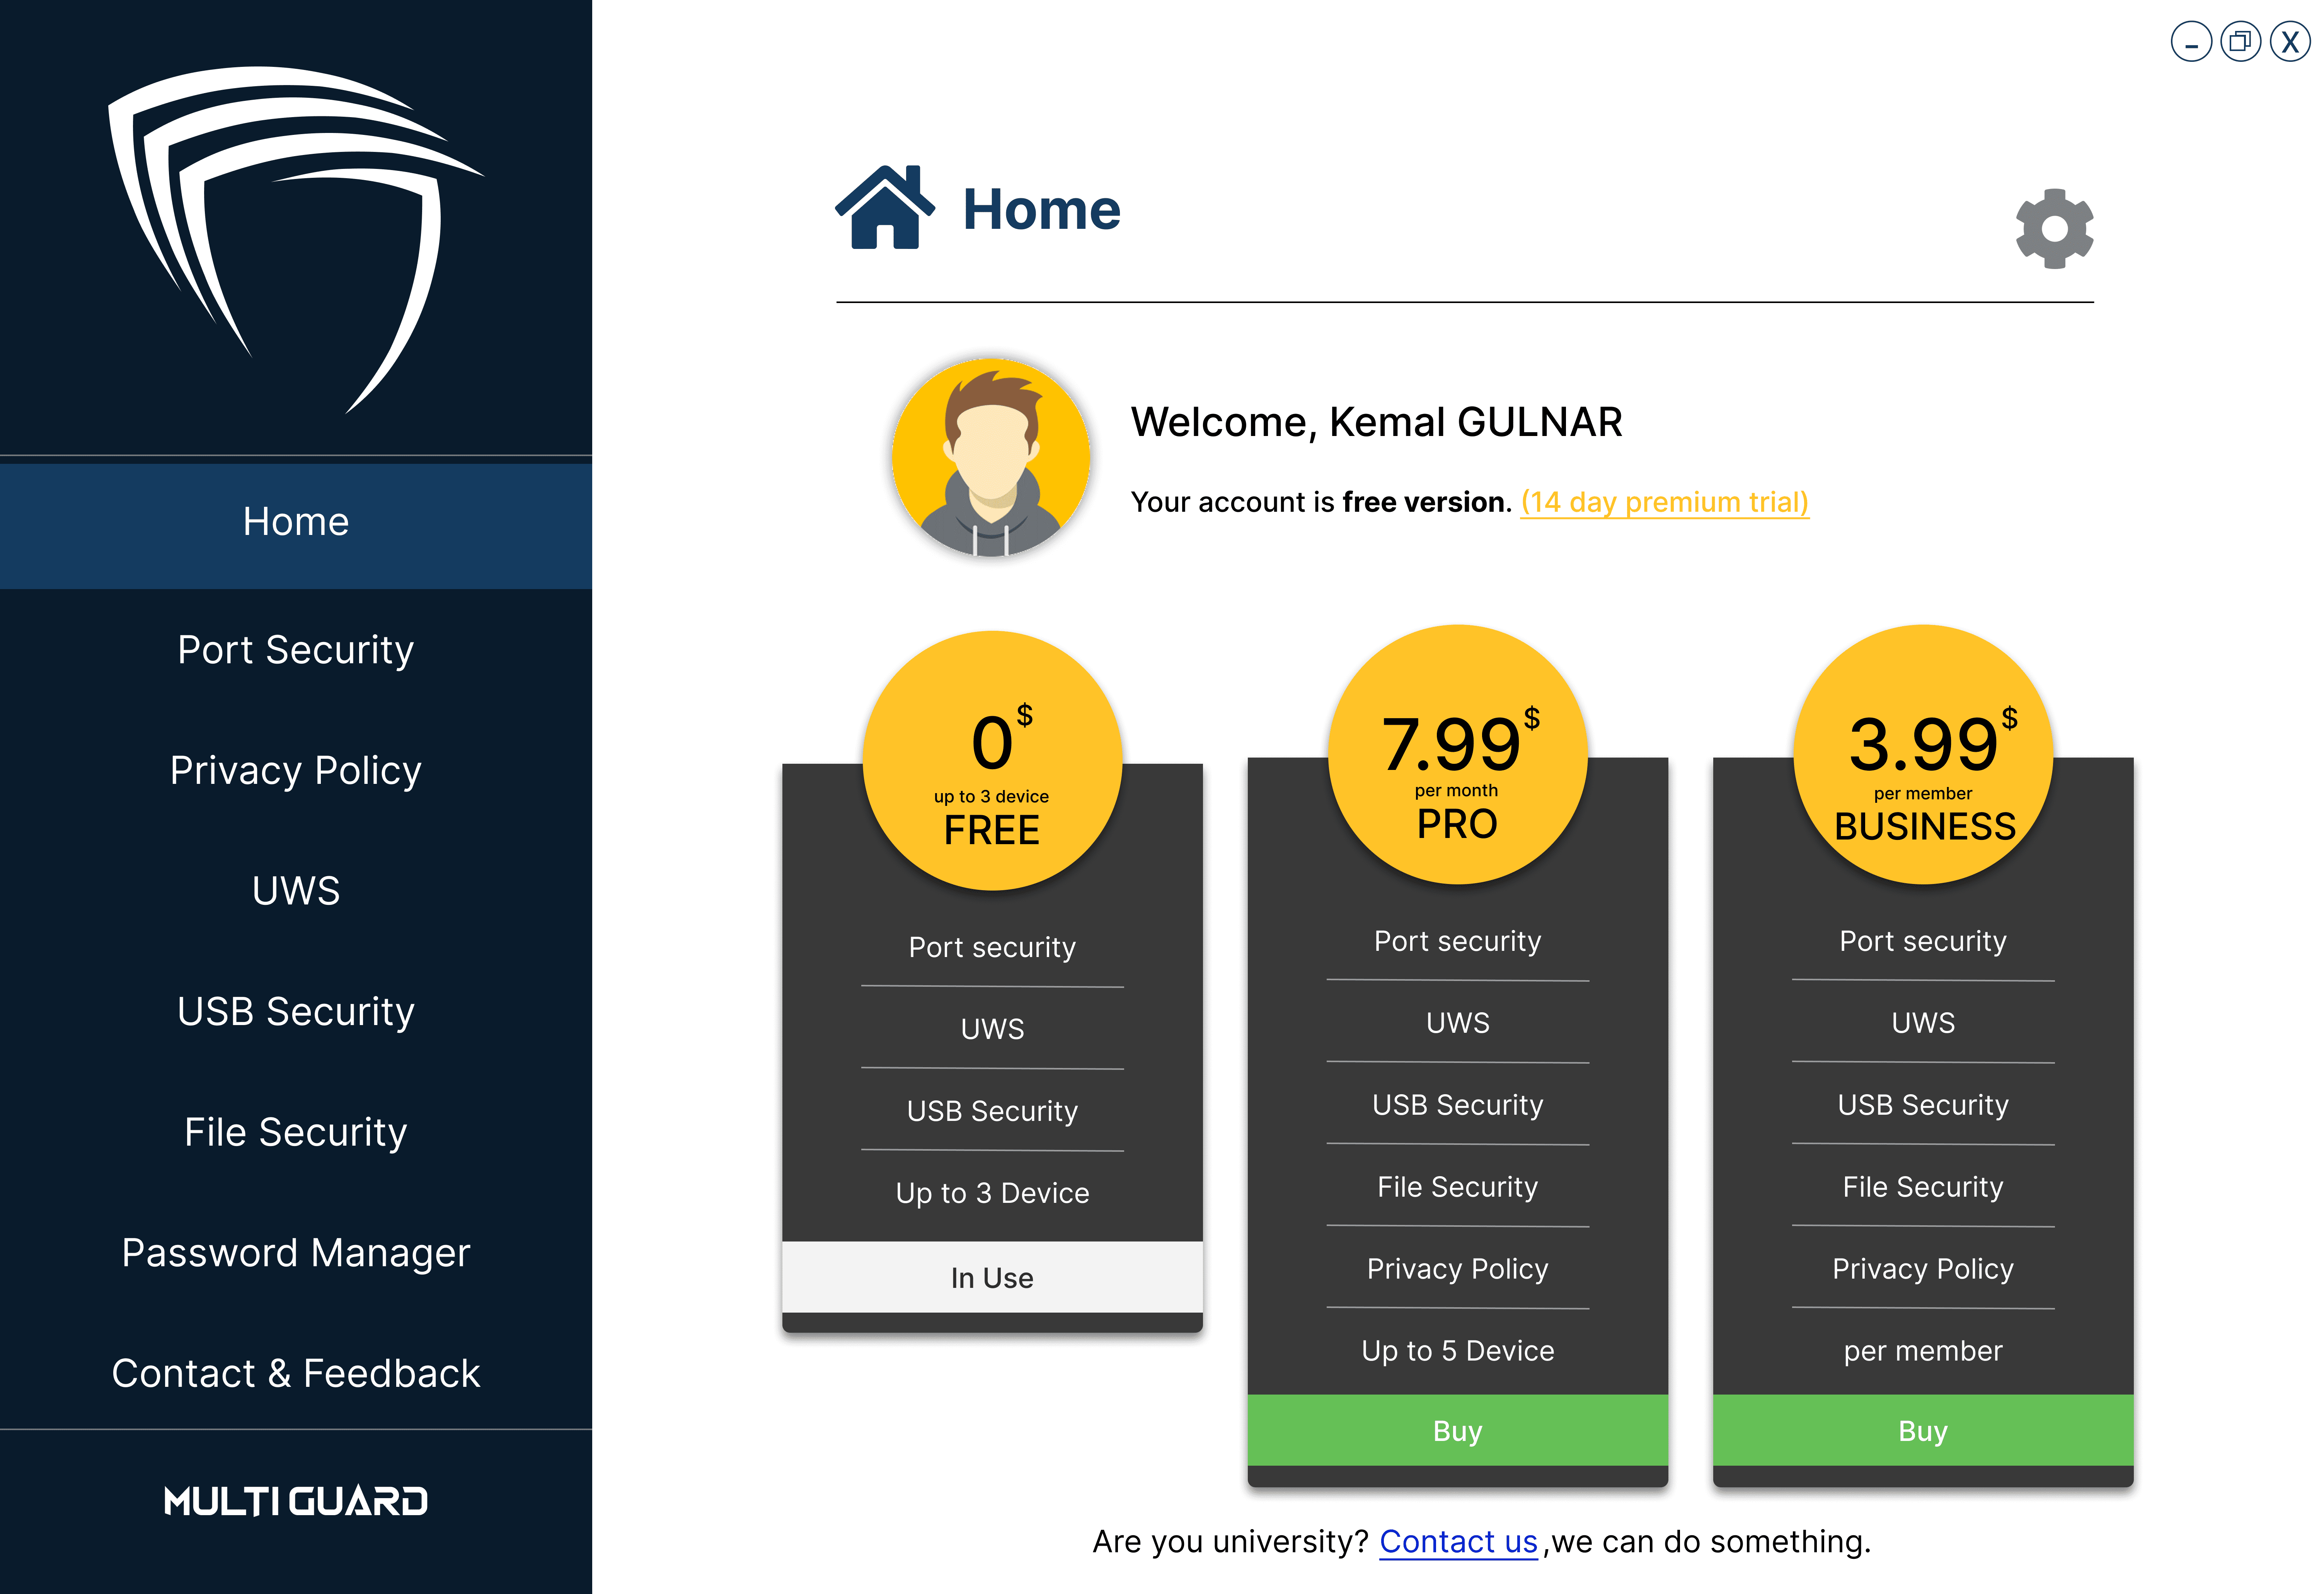Open Port Security in the sidebar
The width and height of the screenshot is (2324, 1594).
point(296,650)
